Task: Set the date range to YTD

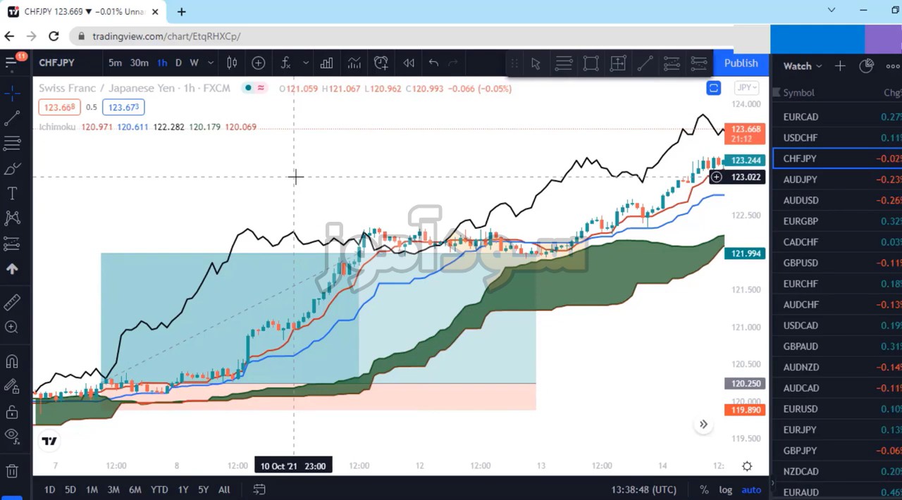Action: click(159, 489)
